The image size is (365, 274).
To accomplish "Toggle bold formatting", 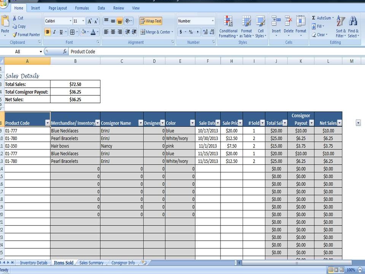I will pyautogui.click(x=47, y=32).
